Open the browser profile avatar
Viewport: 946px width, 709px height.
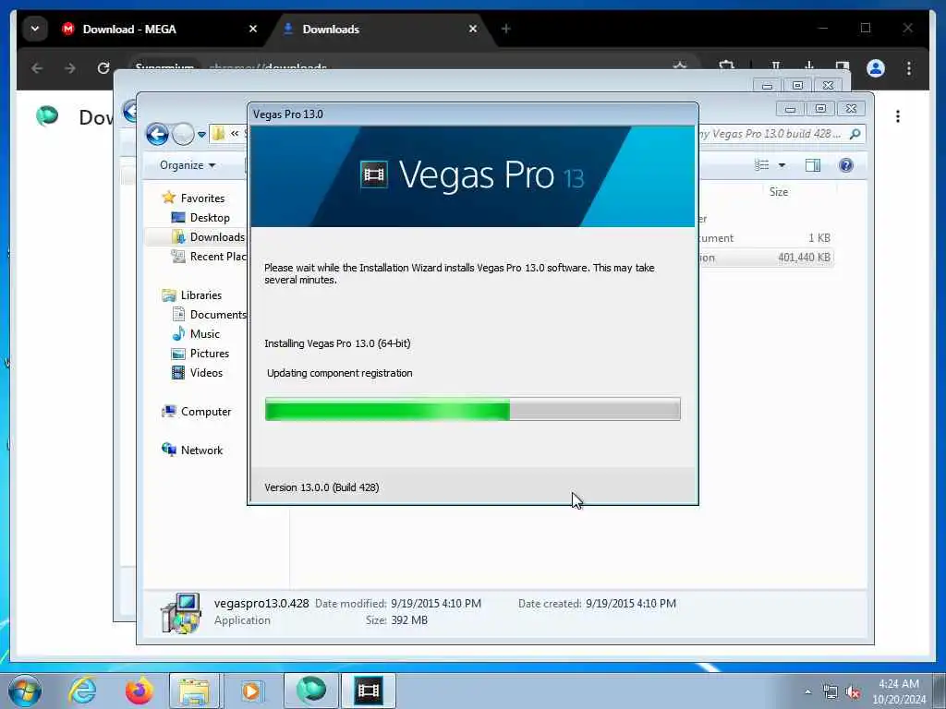click(876, 68)
